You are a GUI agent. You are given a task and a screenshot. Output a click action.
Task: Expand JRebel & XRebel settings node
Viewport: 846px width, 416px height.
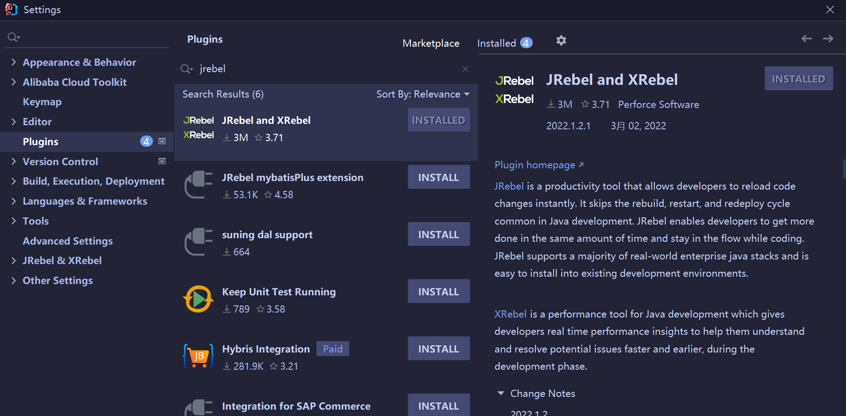(14, 260)
